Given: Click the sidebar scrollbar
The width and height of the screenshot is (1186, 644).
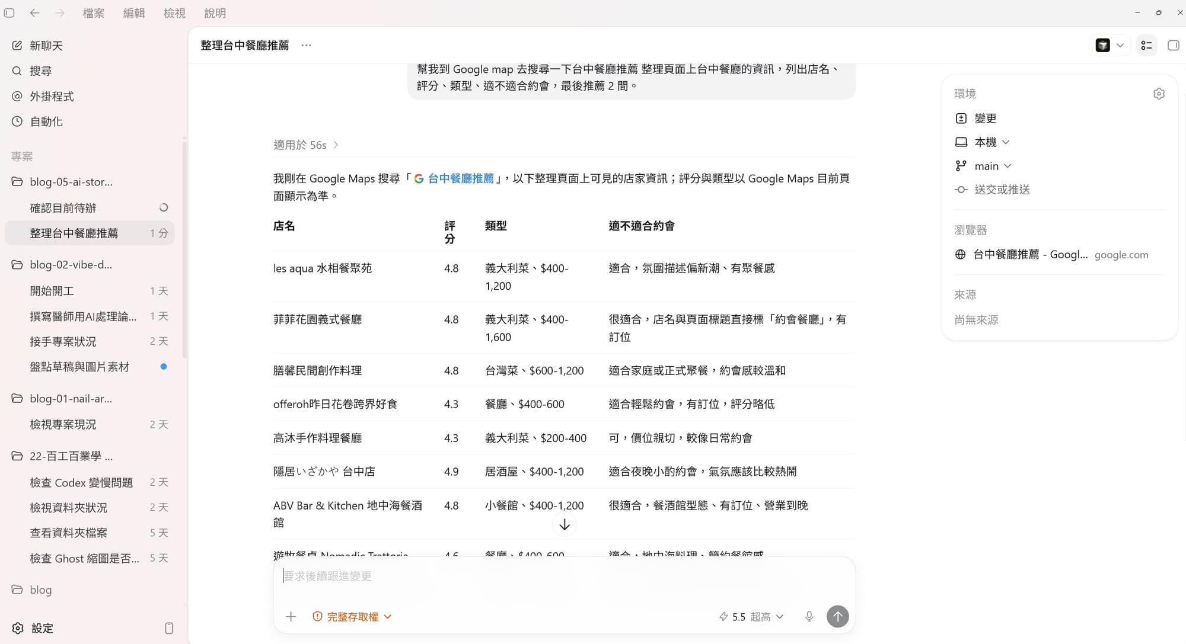Looking at the screenshot, I should [184, 249].
